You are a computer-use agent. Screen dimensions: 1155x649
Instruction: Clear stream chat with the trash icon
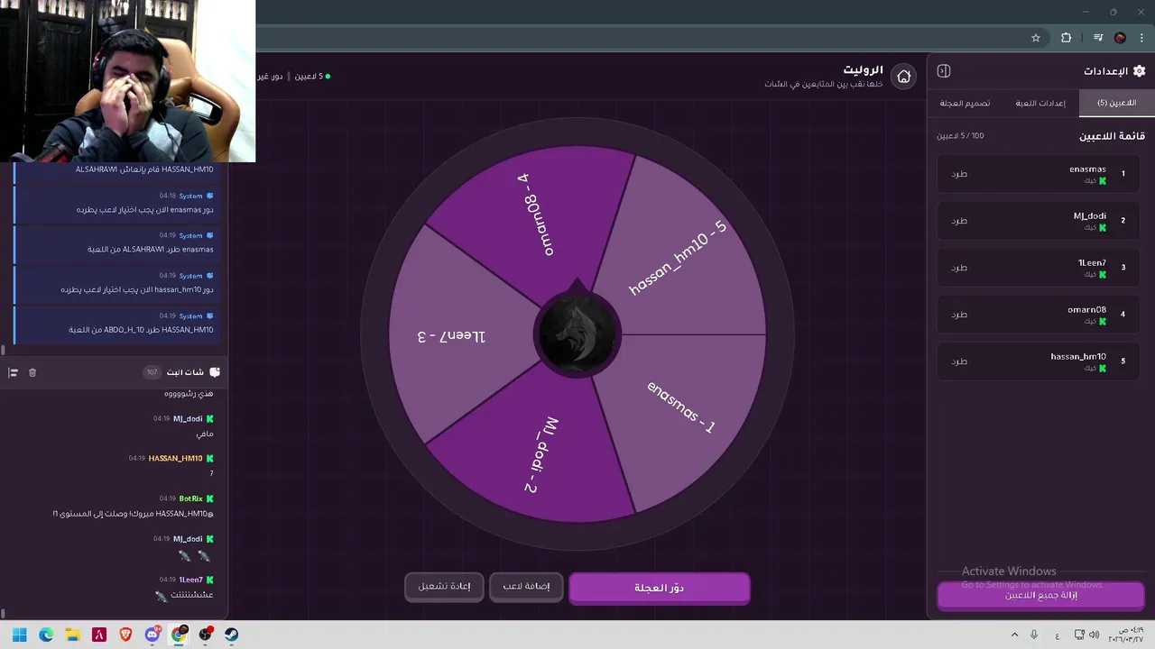click(x=32, y=372)
